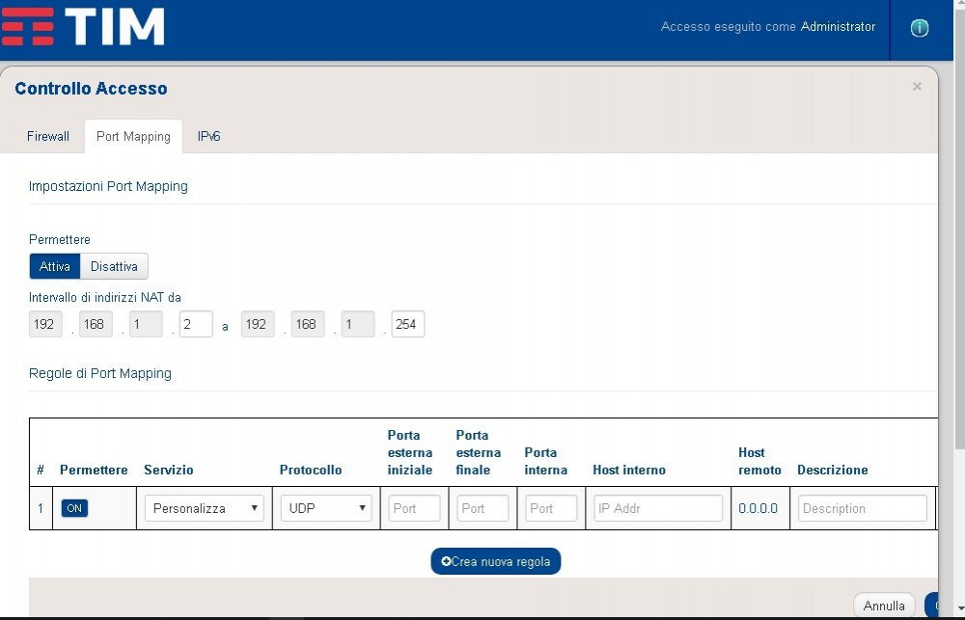Click the Servizio column header
The height and width of the screenshot is (620, 965).
(x=169, y=470)
